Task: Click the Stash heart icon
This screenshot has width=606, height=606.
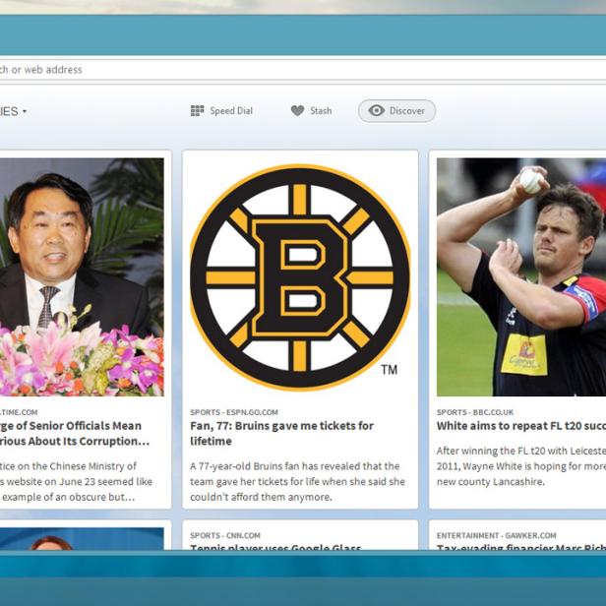Action: coord(297,111)
